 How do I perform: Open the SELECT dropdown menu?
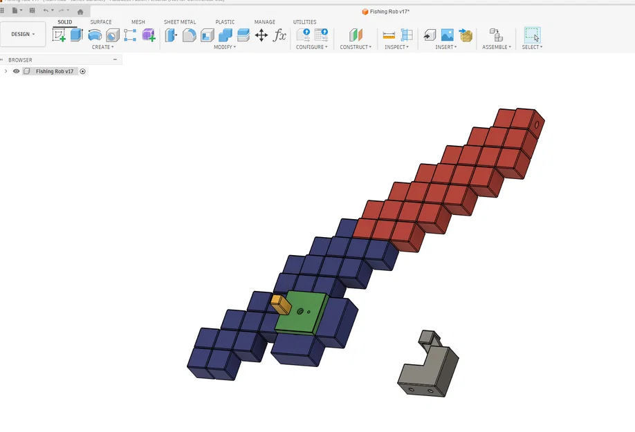[x=532, y=47]
